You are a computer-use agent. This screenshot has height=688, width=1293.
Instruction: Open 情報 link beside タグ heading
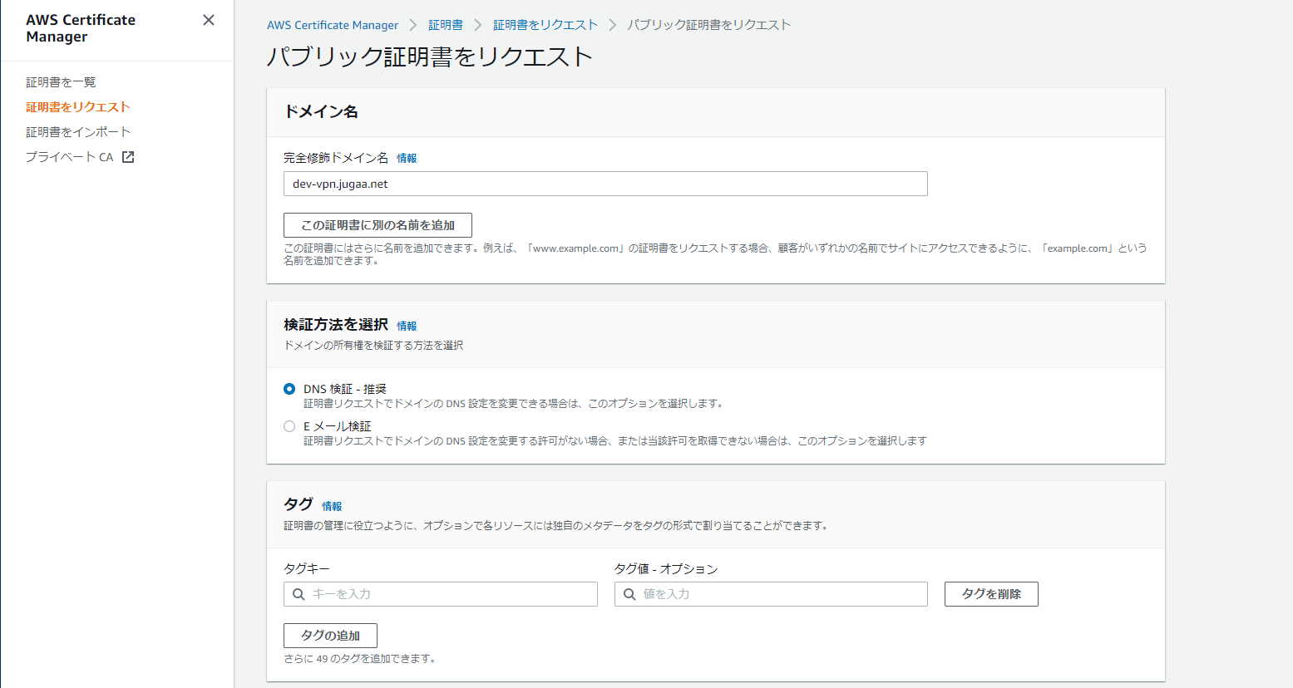click(332, 507)
